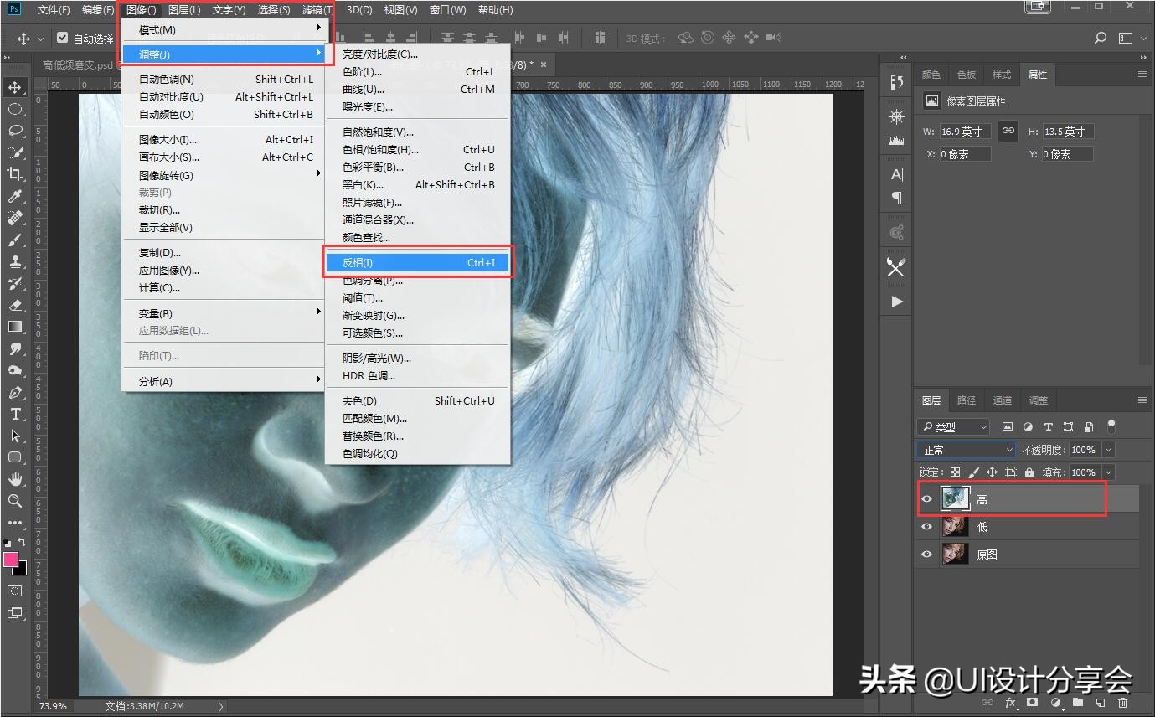This screenshot has height=717, width=1155.
Task: Toggle visibility of the 原图 layer
Action: click(926, 555)
